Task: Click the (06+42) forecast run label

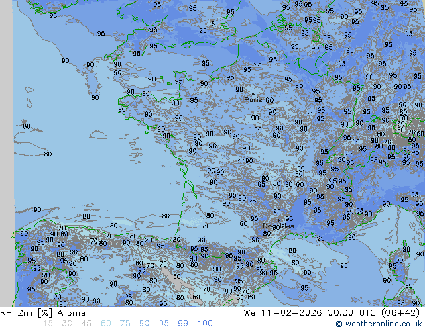Action: coord(400,313)
